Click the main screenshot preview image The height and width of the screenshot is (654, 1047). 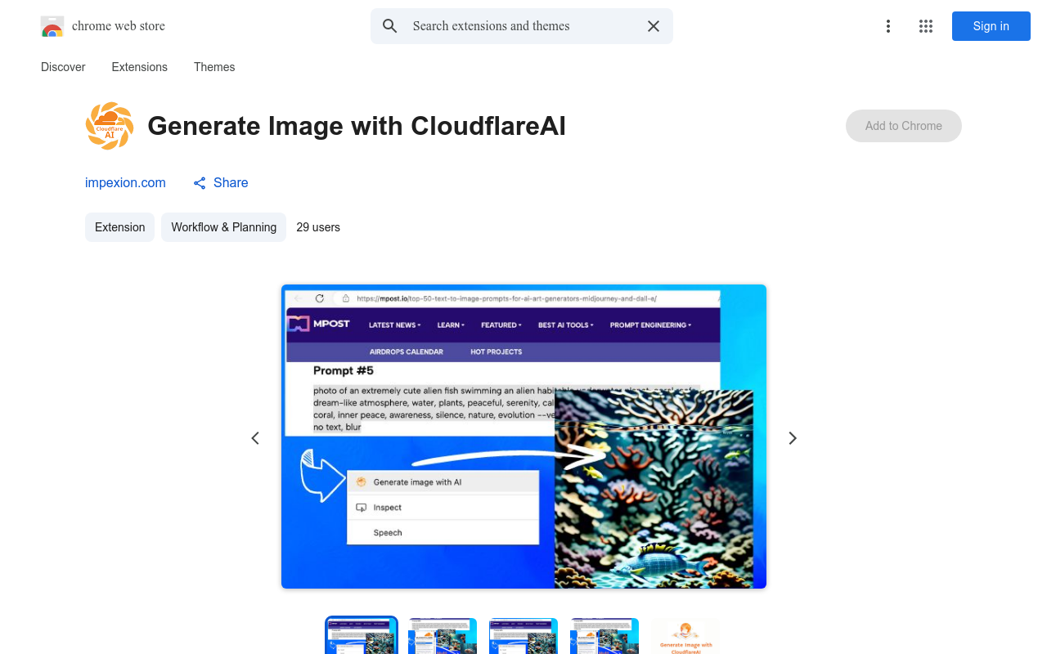(x=523, y=437)
